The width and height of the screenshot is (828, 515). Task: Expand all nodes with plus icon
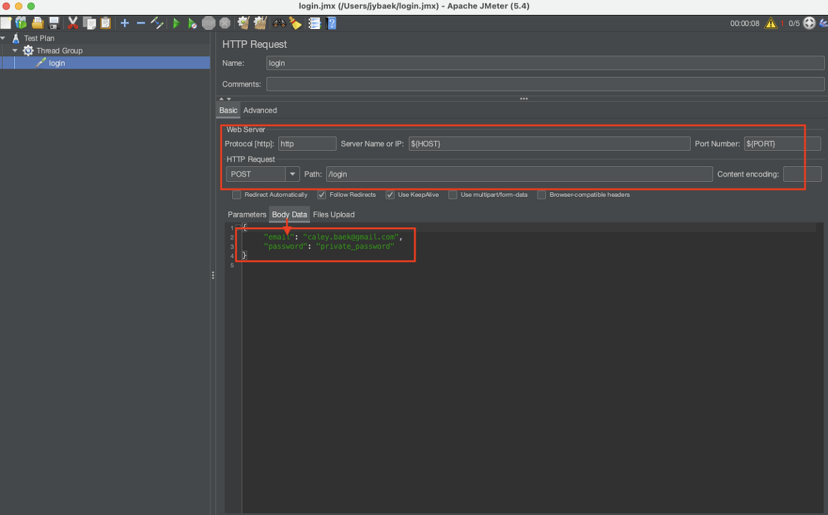pos(125,23)
